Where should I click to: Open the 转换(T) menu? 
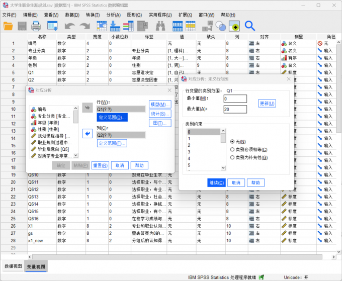[93, 15]
